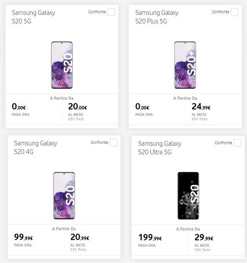Click the S20 Plus 5G phone picture
The width and height of the screenshot is (247, 263).
185,65
